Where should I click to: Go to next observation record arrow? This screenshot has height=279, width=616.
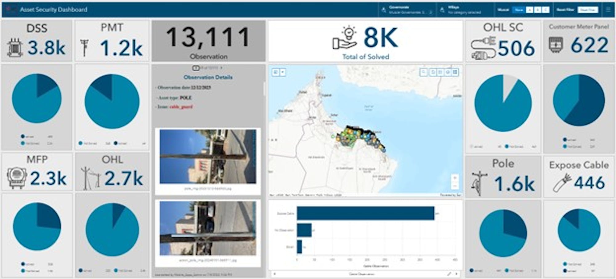click(221, 68)
